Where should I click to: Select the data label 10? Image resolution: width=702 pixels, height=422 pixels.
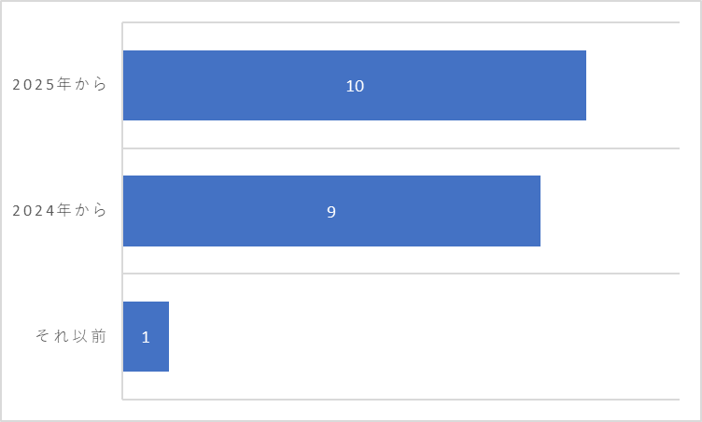click(355, 86)
